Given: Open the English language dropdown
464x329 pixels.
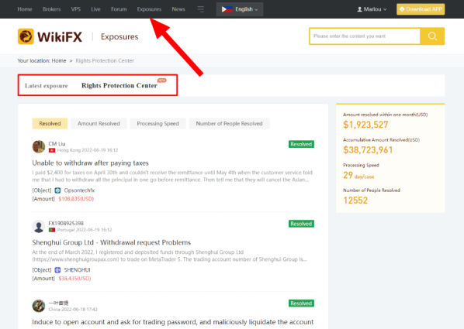Looking at the screenshot, I should pos(240,9).
